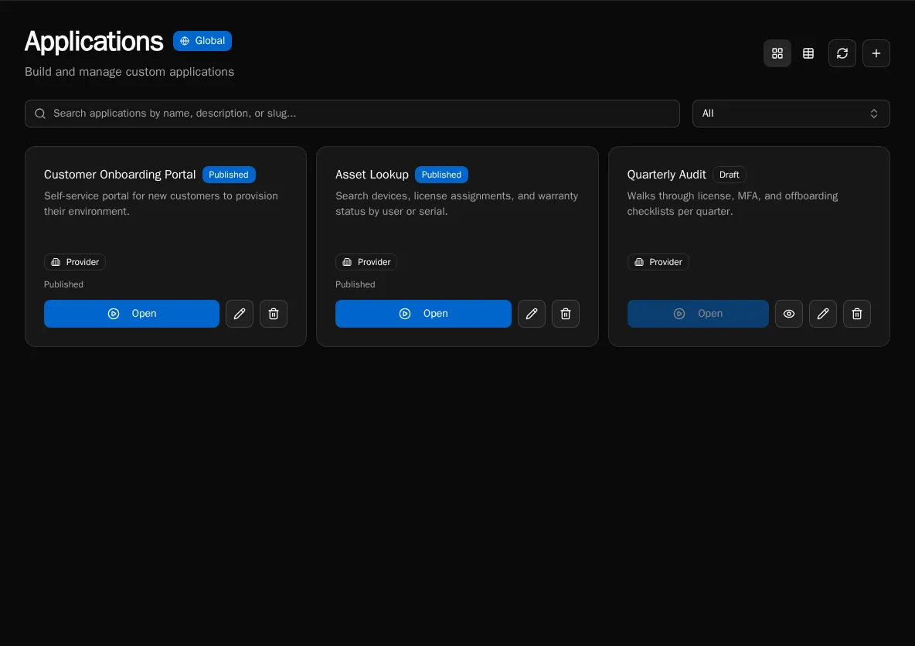Preview the Quarterly Audit draft

[x=789, y=314]
